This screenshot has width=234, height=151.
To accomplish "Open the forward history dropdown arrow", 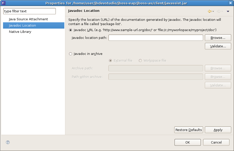I will [222, 12].
